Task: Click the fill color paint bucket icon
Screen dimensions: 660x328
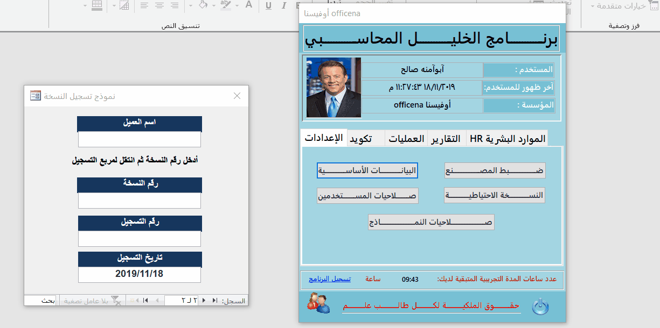Action: [x=203, y=5]
